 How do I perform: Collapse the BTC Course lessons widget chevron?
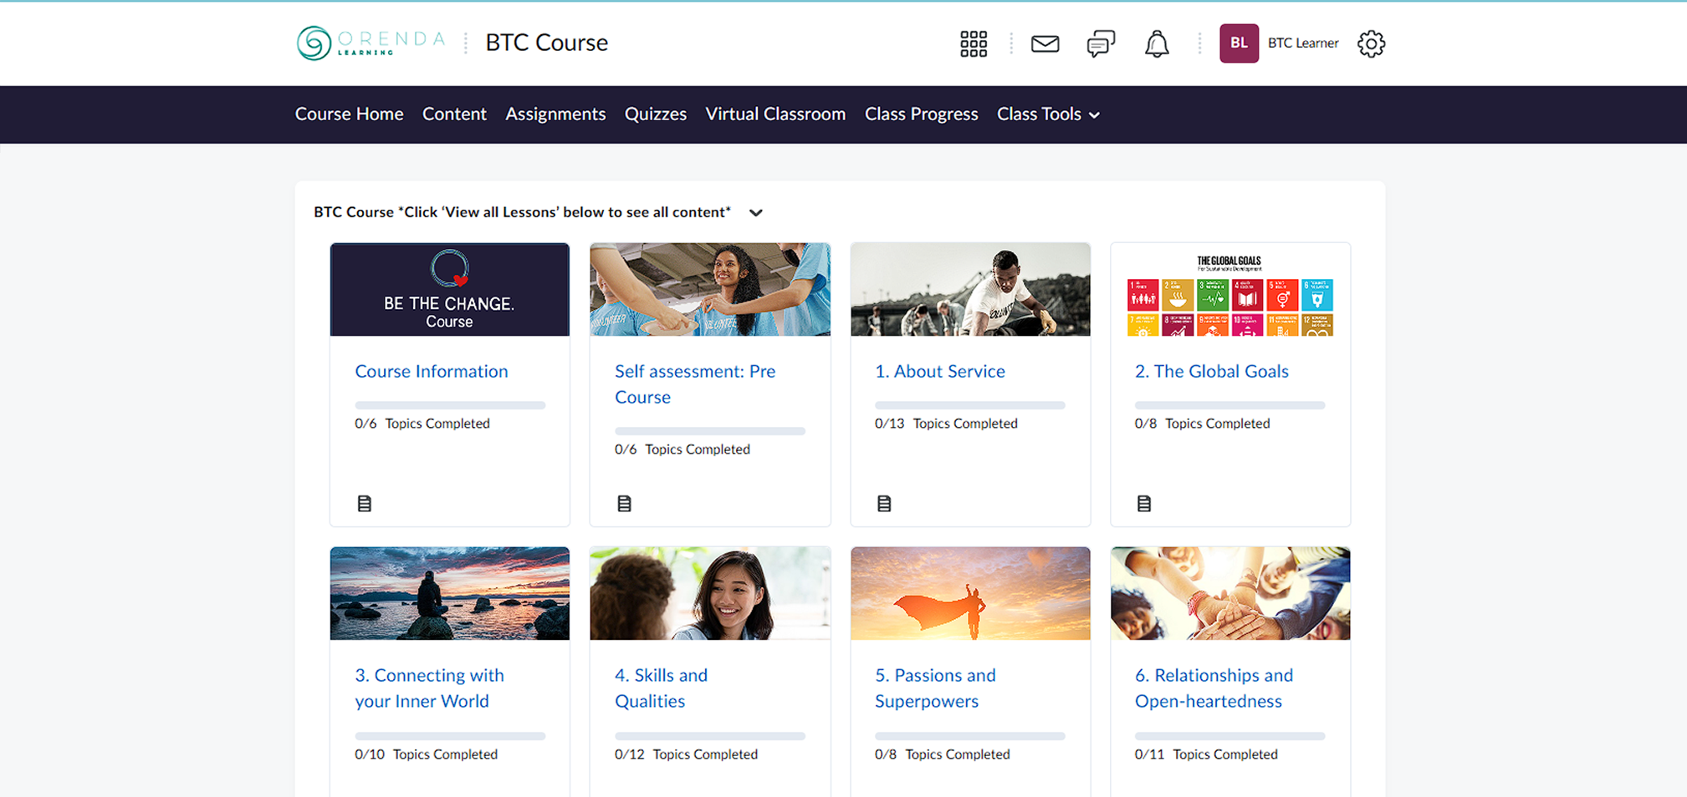tap(756, 213)
